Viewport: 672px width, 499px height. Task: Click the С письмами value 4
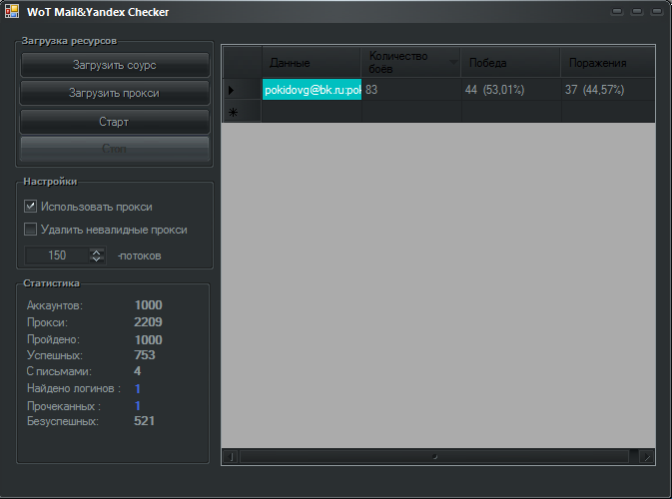137,371
